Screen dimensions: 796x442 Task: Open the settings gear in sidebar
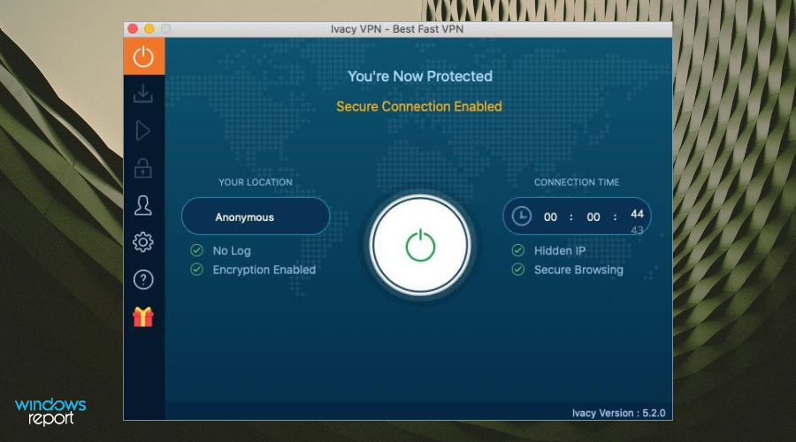pos(143,242)
